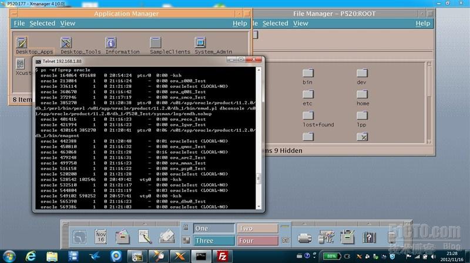Minimize the File Manager window via title button
The height and width of the screenshot is (263, 470).
coord(422,13)
